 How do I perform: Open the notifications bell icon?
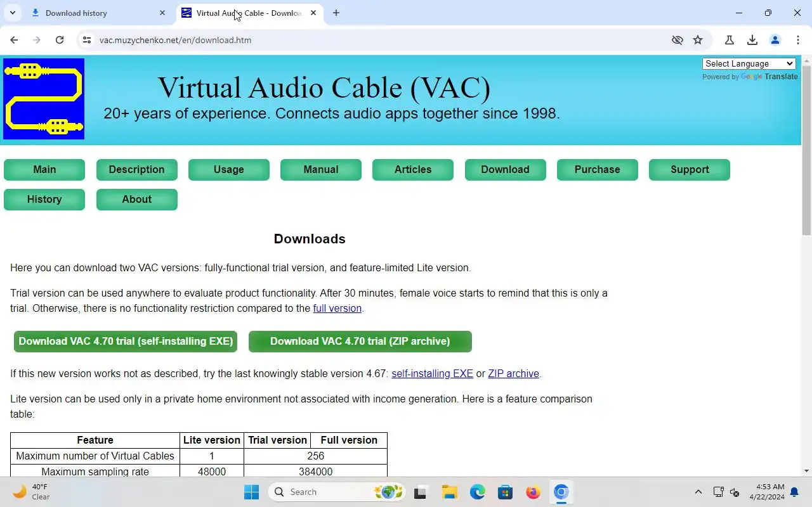[794, 492]
